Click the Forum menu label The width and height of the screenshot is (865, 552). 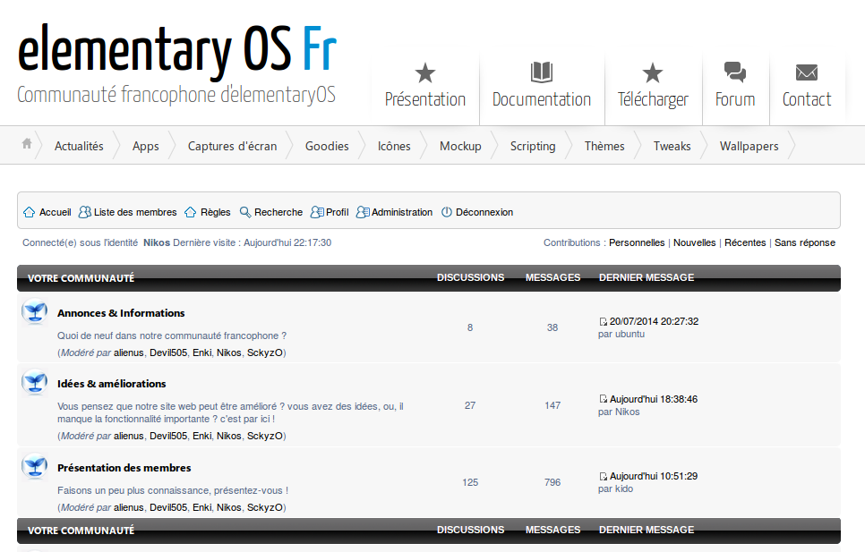(735, 99)
